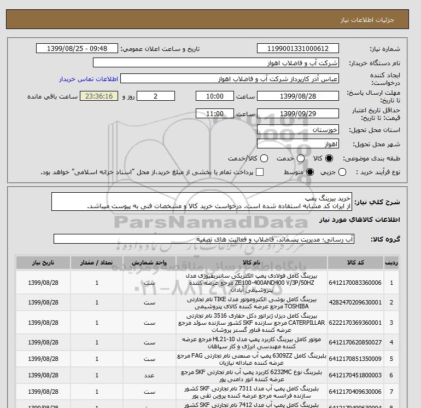Viewport: 421px width, 408px height.
Task: Open the اطلاعات تماس خریدار link
Action: pos(89,79)
